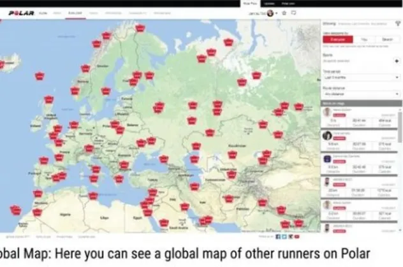Viewport: 403px width, 267px height.
Task: Select the route marker over Saudi Arabia label
Action: [164, 222]
